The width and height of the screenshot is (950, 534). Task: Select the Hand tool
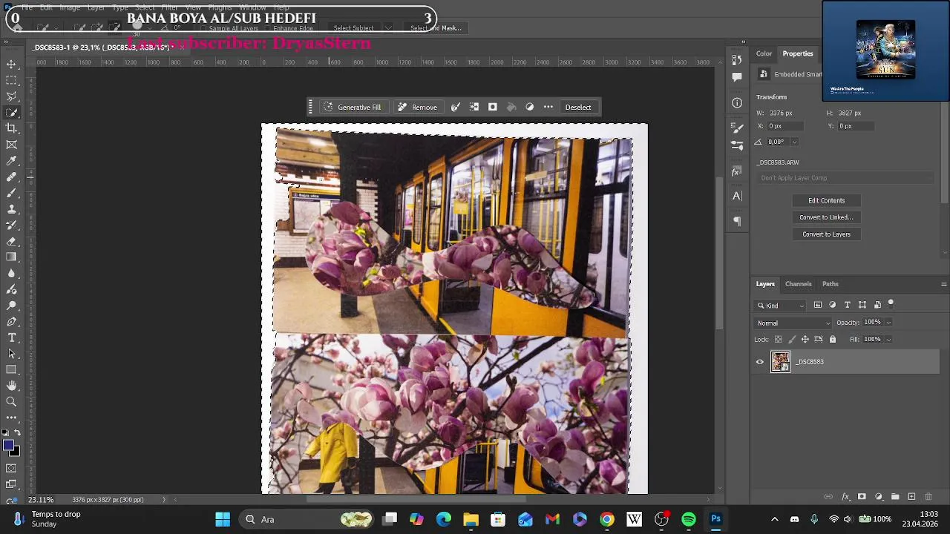coord(12,386)
